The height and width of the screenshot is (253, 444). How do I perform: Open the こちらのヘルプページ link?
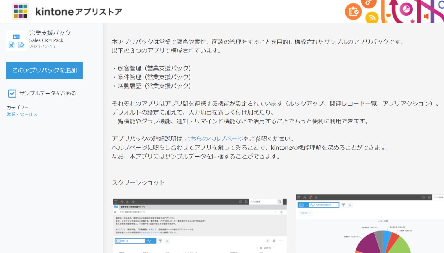pos(214,138)
